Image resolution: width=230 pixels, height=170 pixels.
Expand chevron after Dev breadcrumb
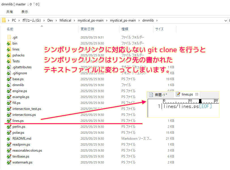56,20
